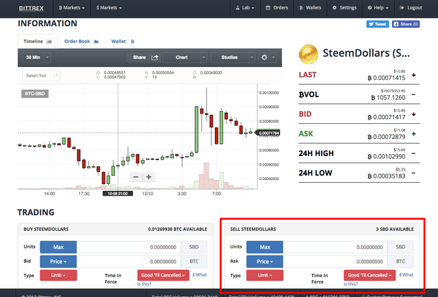Click 3 SBD AVAILABLE text
Screen dimensions: 438x297
point(395,229)
